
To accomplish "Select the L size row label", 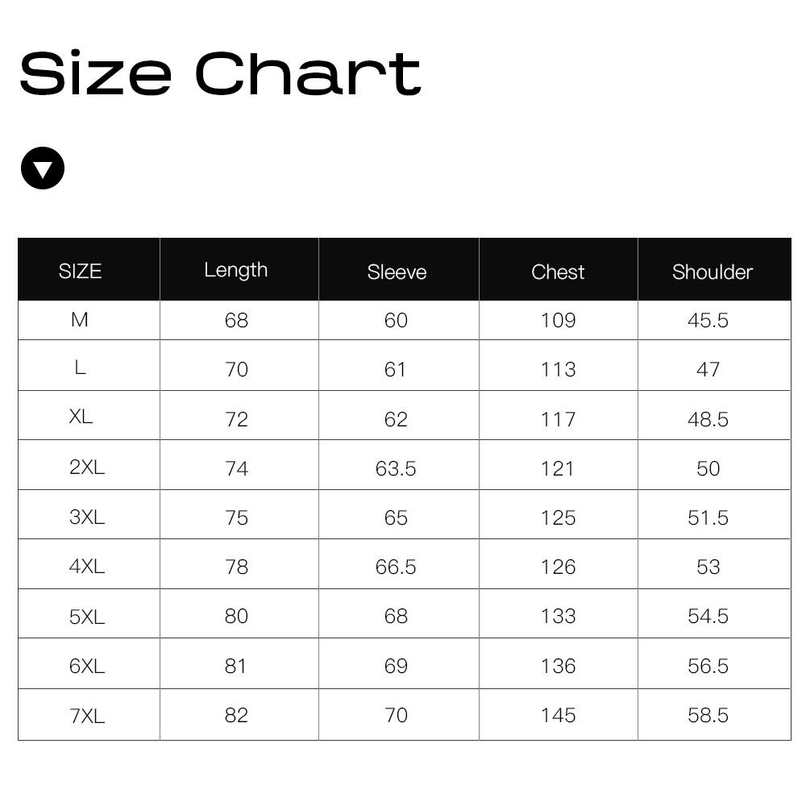I will (x=80, y=368).
